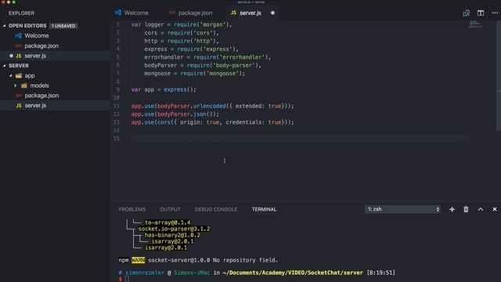This screenshot has height=282, width=501.
Task: Click the WARN label in terminal
Action: [138, 260]
